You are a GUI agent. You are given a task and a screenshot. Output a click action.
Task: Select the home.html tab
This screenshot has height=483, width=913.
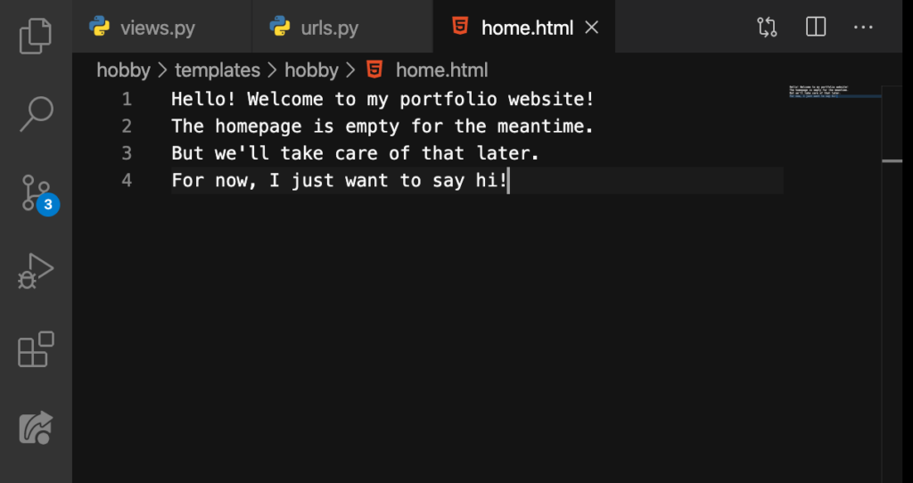(514, 27)
